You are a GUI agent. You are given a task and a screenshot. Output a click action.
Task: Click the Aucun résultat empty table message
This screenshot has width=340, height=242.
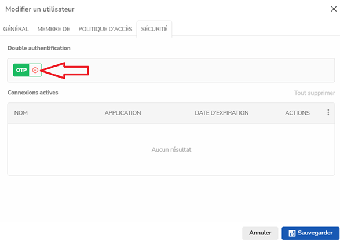[171, 149]
